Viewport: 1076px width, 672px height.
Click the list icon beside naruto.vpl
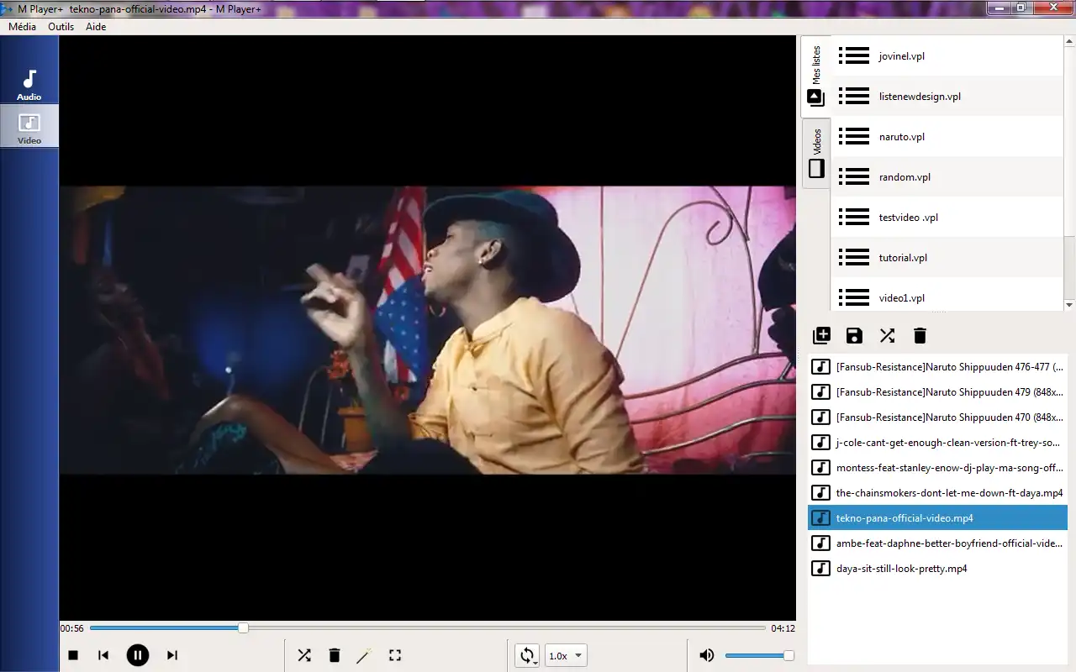(854, 137)
